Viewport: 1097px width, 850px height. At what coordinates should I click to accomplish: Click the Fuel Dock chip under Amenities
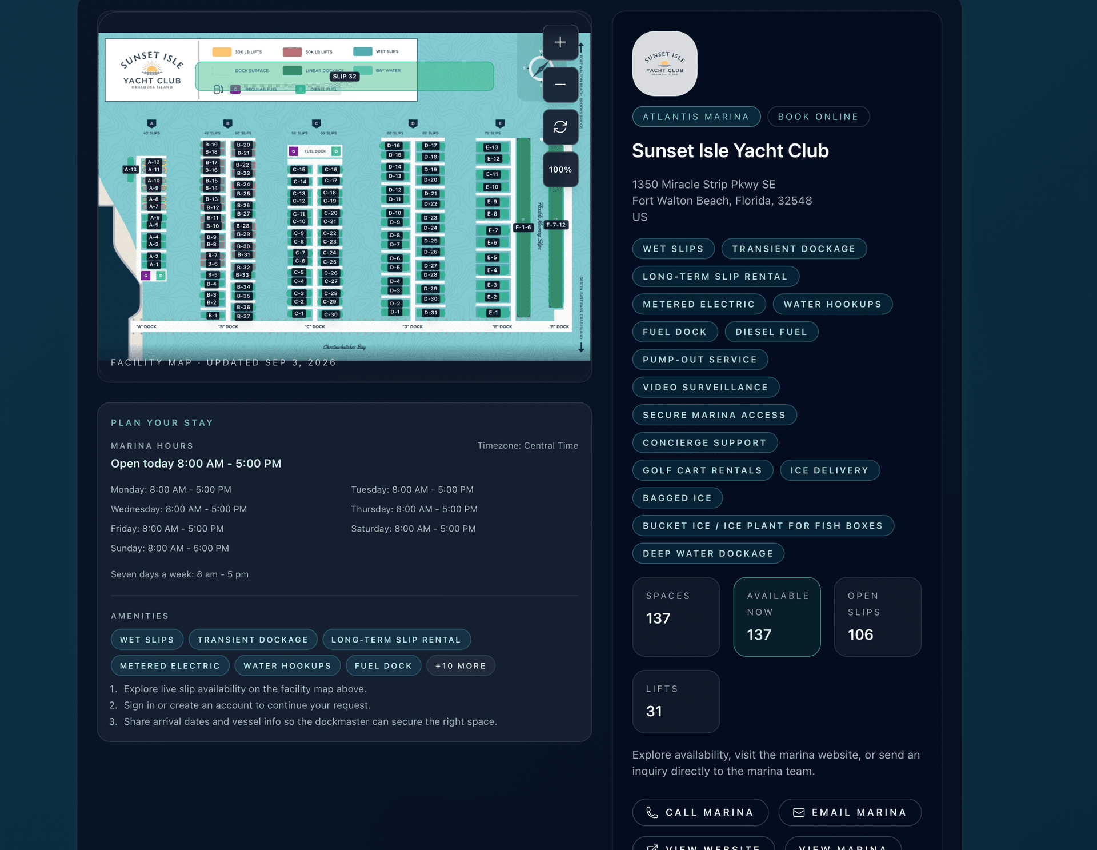coord(383,665)
